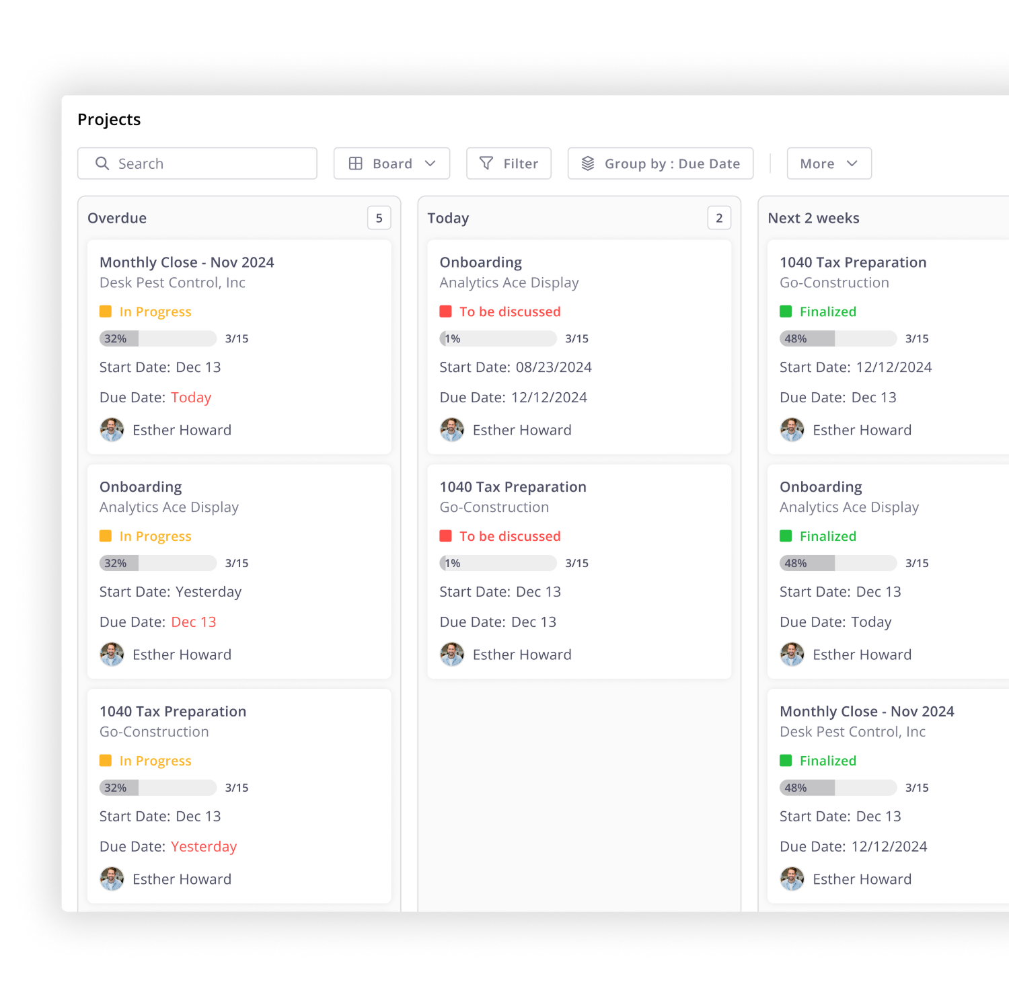Click red 'Dec 13' due date on Overdue Onboarding
The image size is (1009, 1007).
tap(194, 622)
